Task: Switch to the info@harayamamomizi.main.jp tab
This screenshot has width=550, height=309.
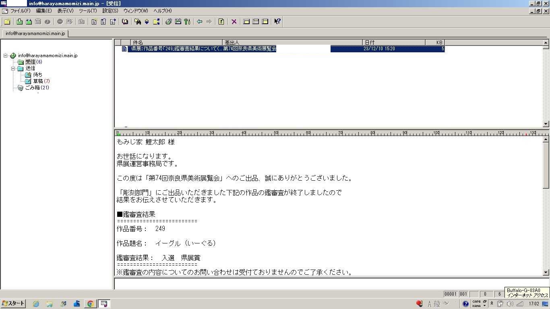Action: pos(35,33)
